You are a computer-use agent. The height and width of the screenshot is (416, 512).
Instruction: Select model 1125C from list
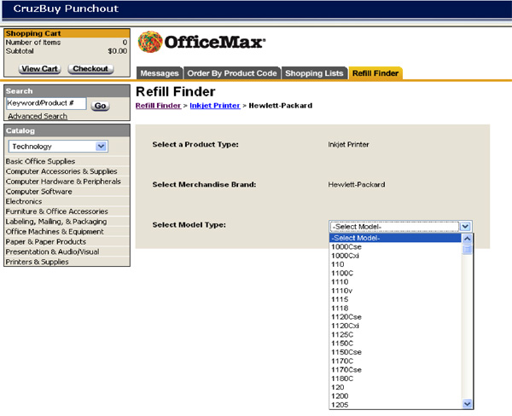point(395,335)
